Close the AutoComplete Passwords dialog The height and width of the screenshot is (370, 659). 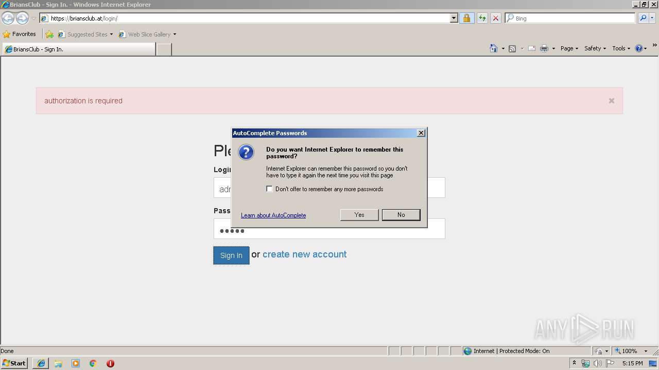(x=421, y=133)
